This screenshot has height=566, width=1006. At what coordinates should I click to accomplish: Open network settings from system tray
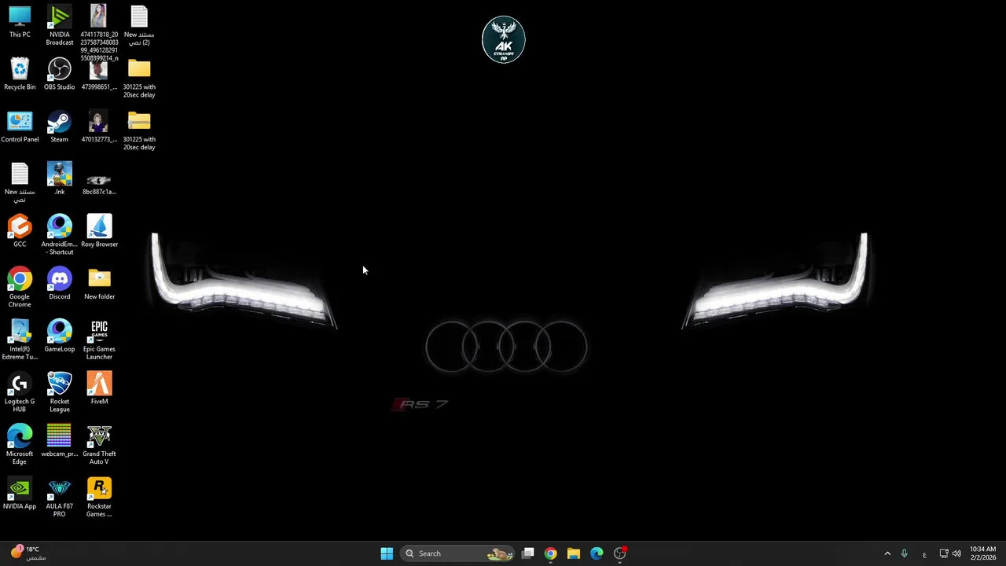[944, 553]
